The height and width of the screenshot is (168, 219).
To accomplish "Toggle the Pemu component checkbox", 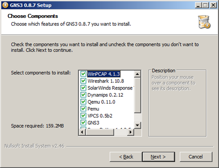I will coord(83,109).
